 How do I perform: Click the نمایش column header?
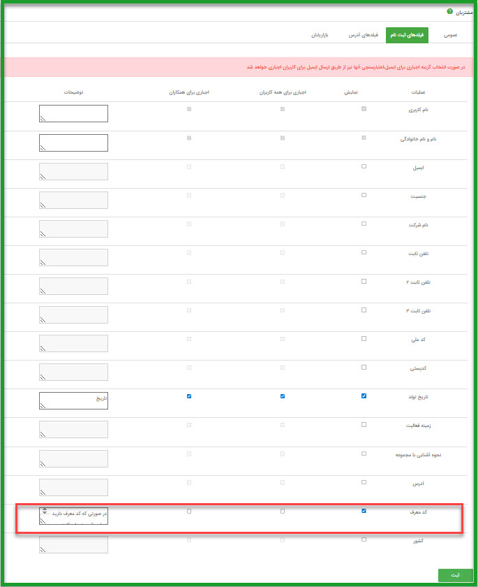tap(351, 92)
